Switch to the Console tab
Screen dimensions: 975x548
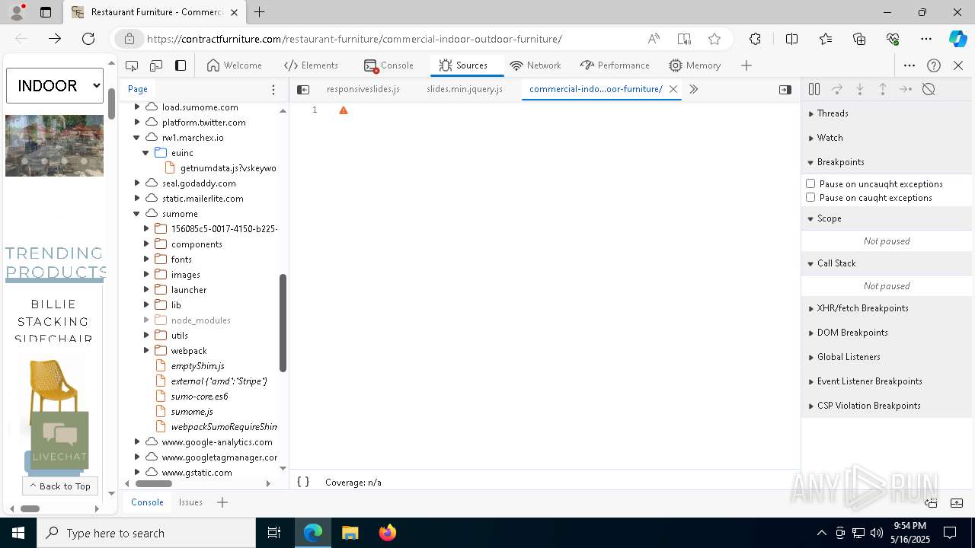[388, 65]
